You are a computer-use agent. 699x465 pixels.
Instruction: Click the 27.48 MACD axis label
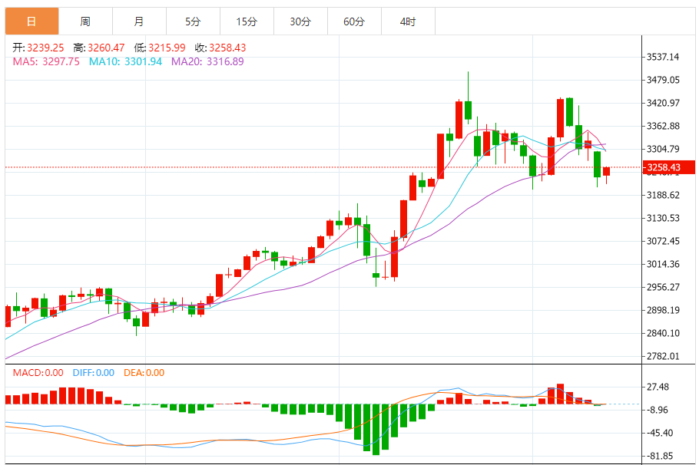pyautogui.click(x=658, y=387)
